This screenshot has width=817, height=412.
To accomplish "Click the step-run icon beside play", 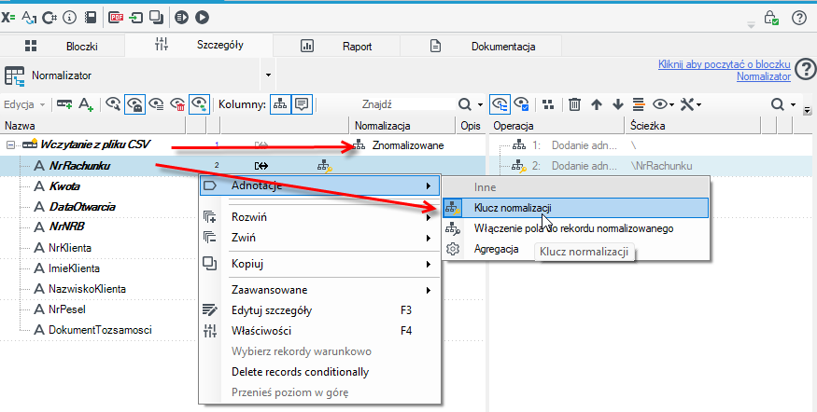I will [181, 18].
